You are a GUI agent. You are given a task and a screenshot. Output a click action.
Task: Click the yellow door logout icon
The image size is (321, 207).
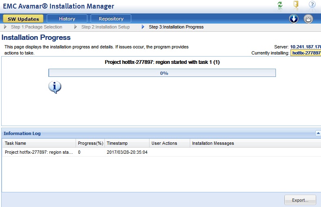pyautogui.click(x=296, y=4)
